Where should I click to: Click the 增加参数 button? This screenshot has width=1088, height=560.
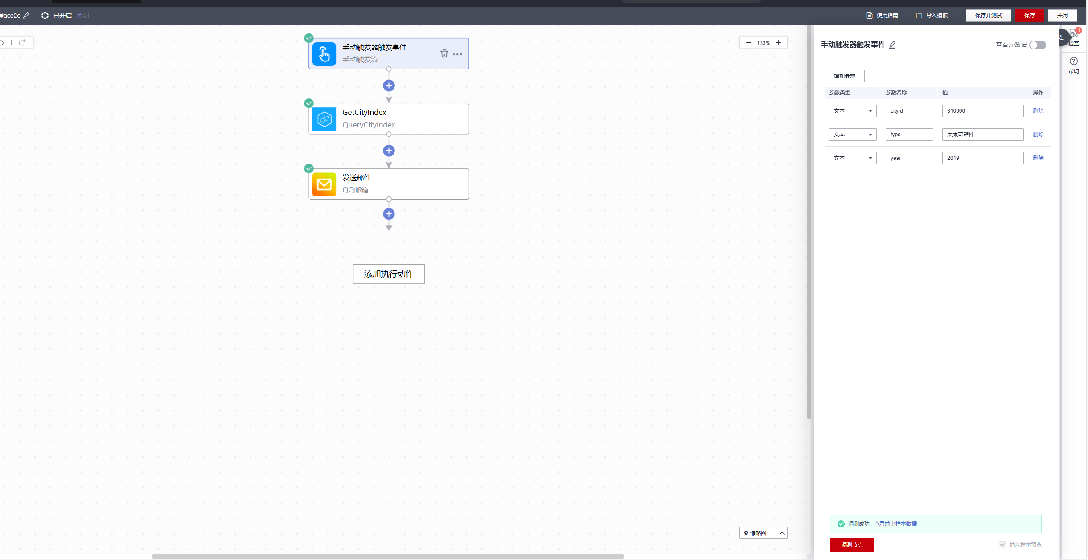click(844, 76)
